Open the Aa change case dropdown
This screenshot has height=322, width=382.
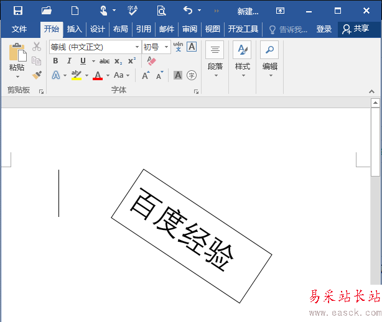pos(121,75)
